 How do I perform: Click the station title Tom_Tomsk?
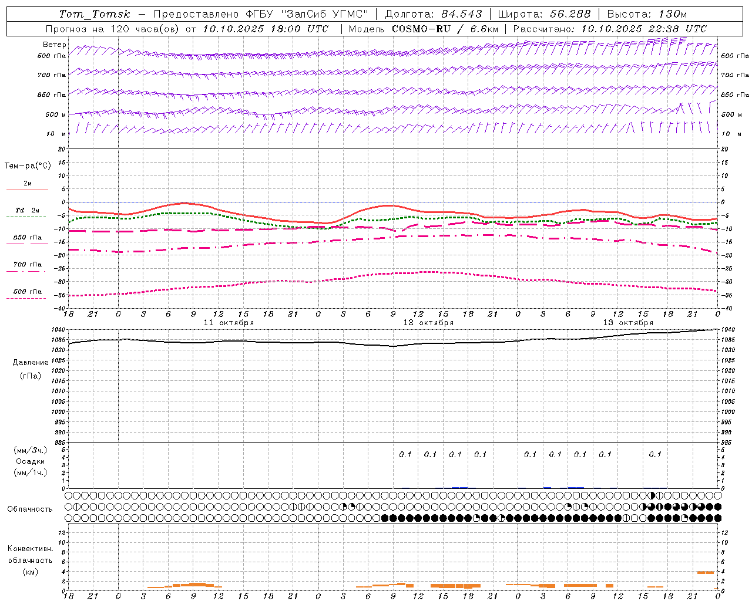point(95,14)
